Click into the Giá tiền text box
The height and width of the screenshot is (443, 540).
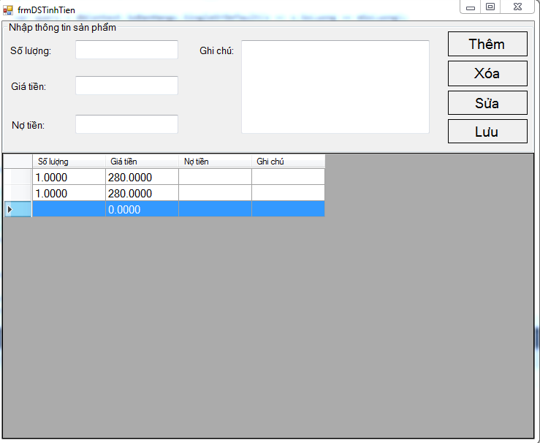[126, 86]
